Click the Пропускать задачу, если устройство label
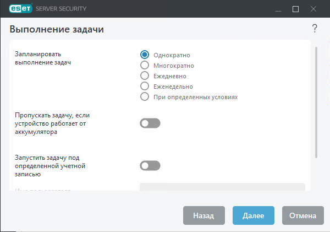330x232 pixels. pyautogui.click(x=52, y=123)
